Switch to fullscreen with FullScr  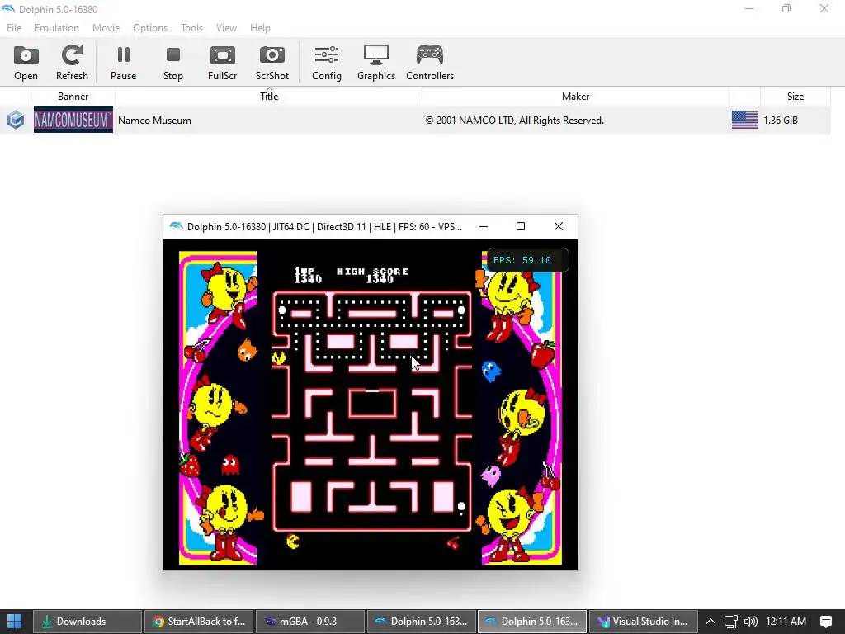(223, 63)
